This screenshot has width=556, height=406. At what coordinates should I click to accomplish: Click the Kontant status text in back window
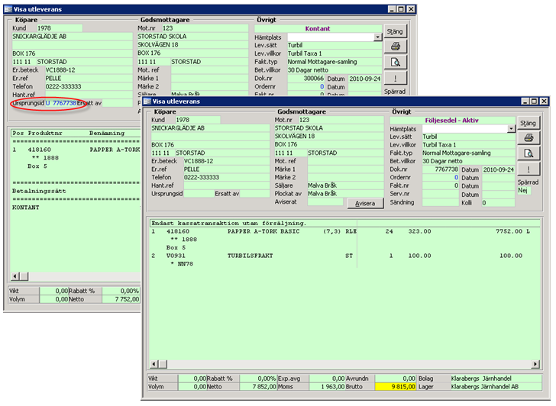pos(318,29)
